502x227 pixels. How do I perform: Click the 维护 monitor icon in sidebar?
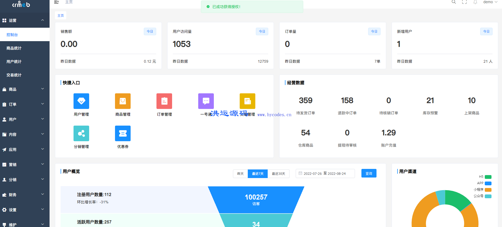click(4, 225)
